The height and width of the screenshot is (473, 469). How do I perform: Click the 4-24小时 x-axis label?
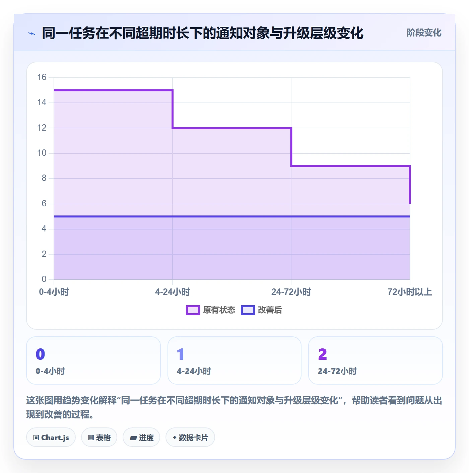click(x=173, y=292)
